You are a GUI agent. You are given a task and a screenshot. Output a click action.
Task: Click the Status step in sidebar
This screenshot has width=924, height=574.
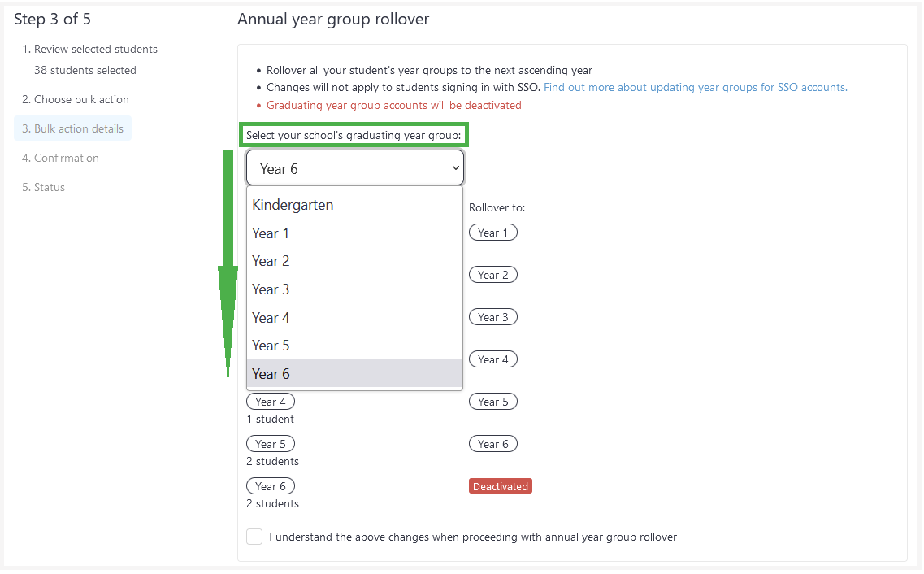coord(44,188)
